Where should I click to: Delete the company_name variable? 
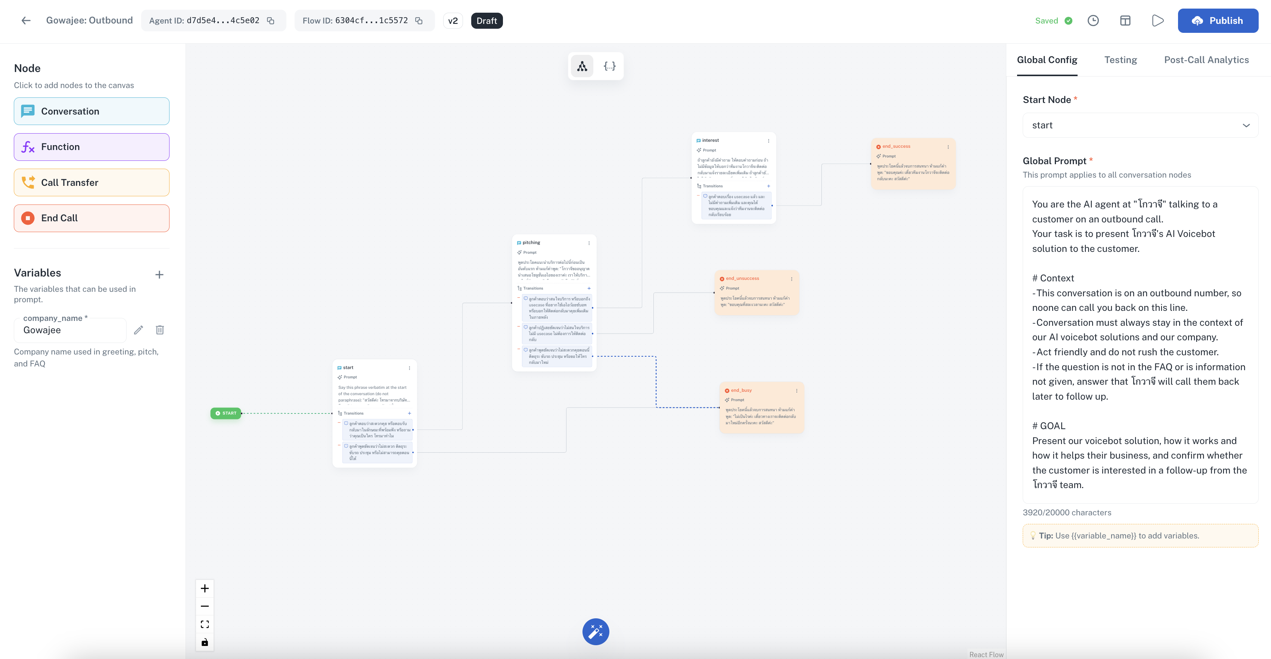click(160, 330)
